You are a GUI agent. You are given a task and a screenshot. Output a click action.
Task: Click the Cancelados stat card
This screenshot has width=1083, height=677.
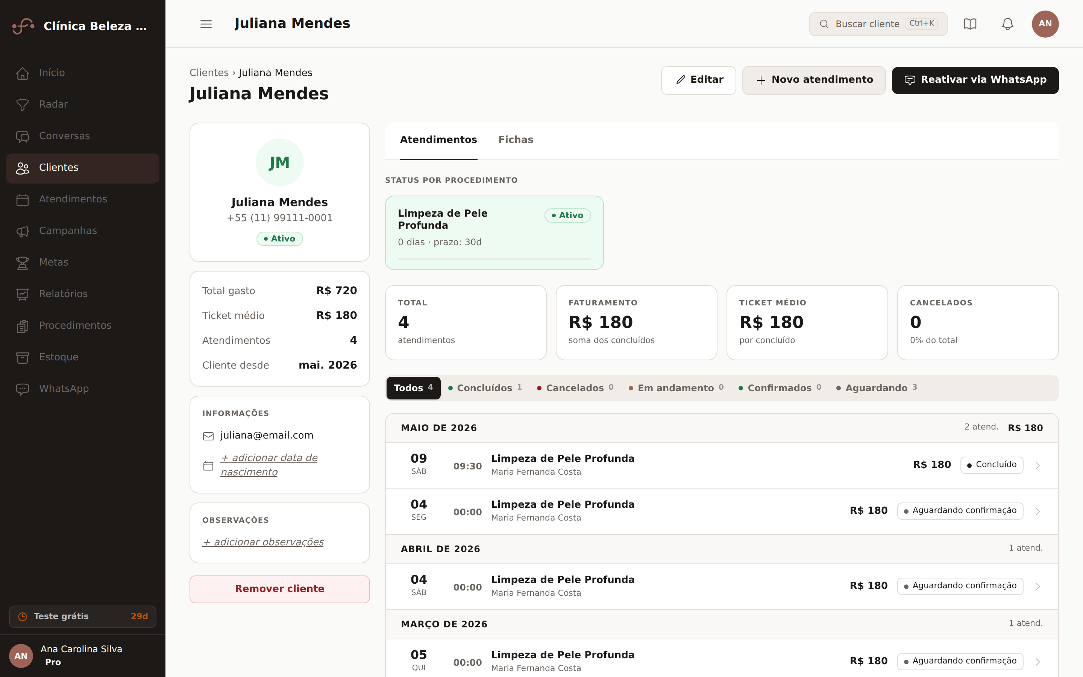977,322
